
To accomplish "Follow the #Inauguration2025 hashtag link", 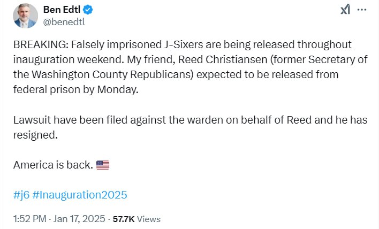I will pos(80,195).
